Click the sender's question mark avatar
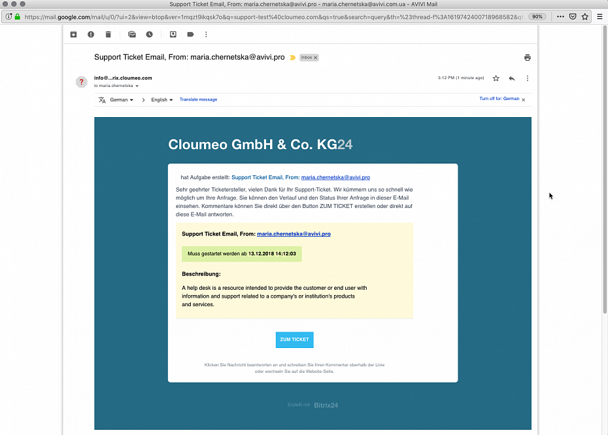608x435 pixels. tap(82, 82)
